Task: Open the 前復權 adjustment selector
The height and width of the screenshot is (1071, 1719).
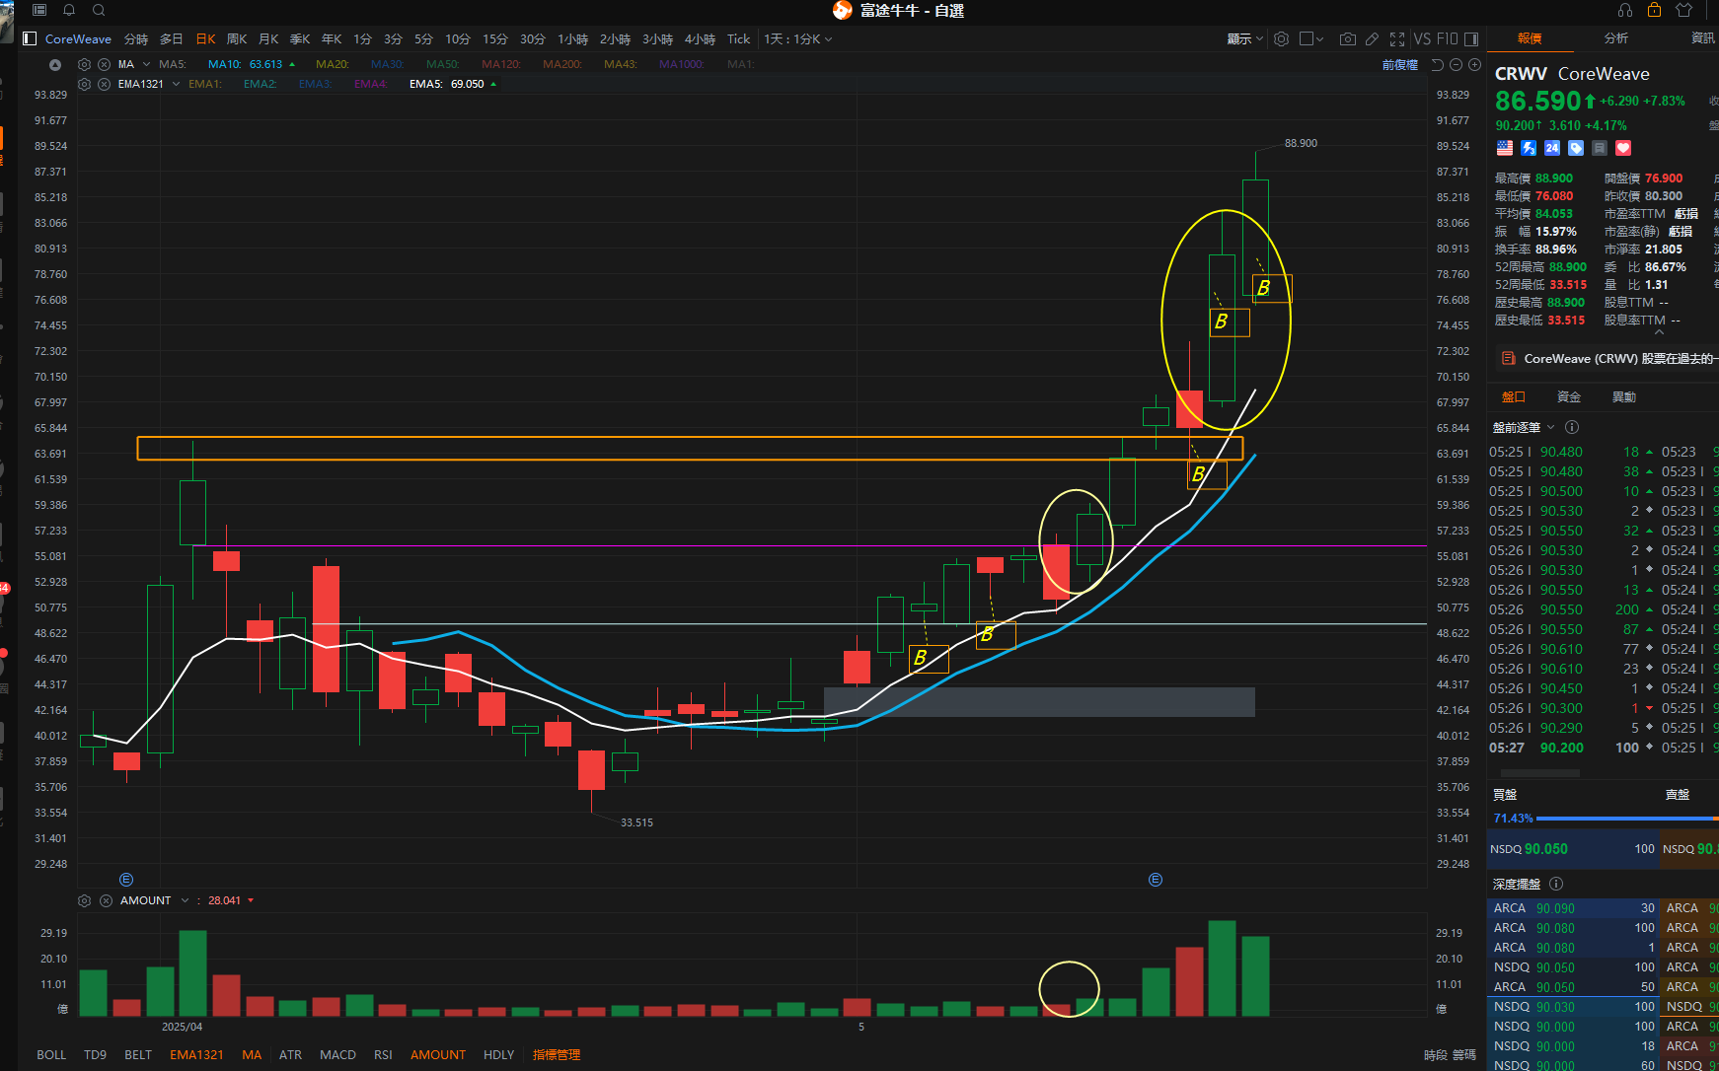Action: 1400,65
